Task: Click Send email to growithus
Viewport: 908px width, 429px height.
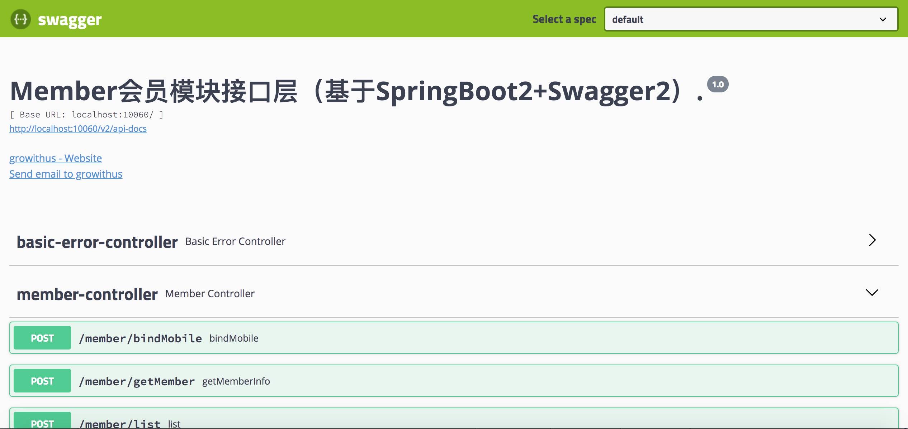Action: pyautogui.click(x=66, y=174)
